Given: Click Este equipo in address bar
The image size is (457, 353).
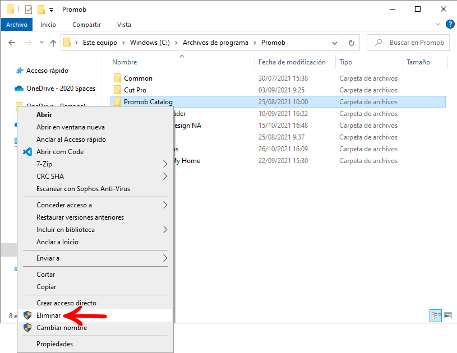Looking at the screenshot, I should (x=100, y=43).
